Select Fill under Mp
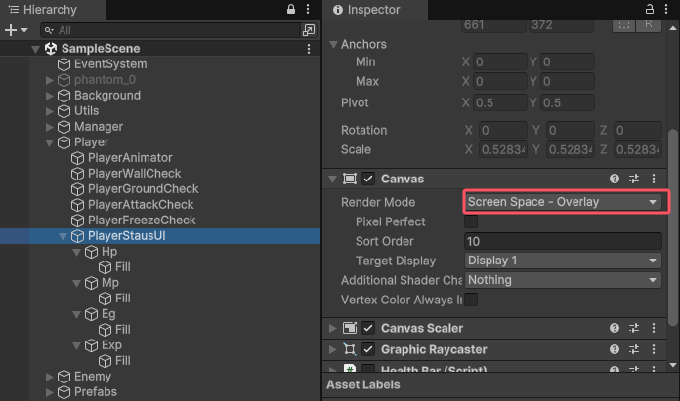The image size is (680, 401). [122, 299]
